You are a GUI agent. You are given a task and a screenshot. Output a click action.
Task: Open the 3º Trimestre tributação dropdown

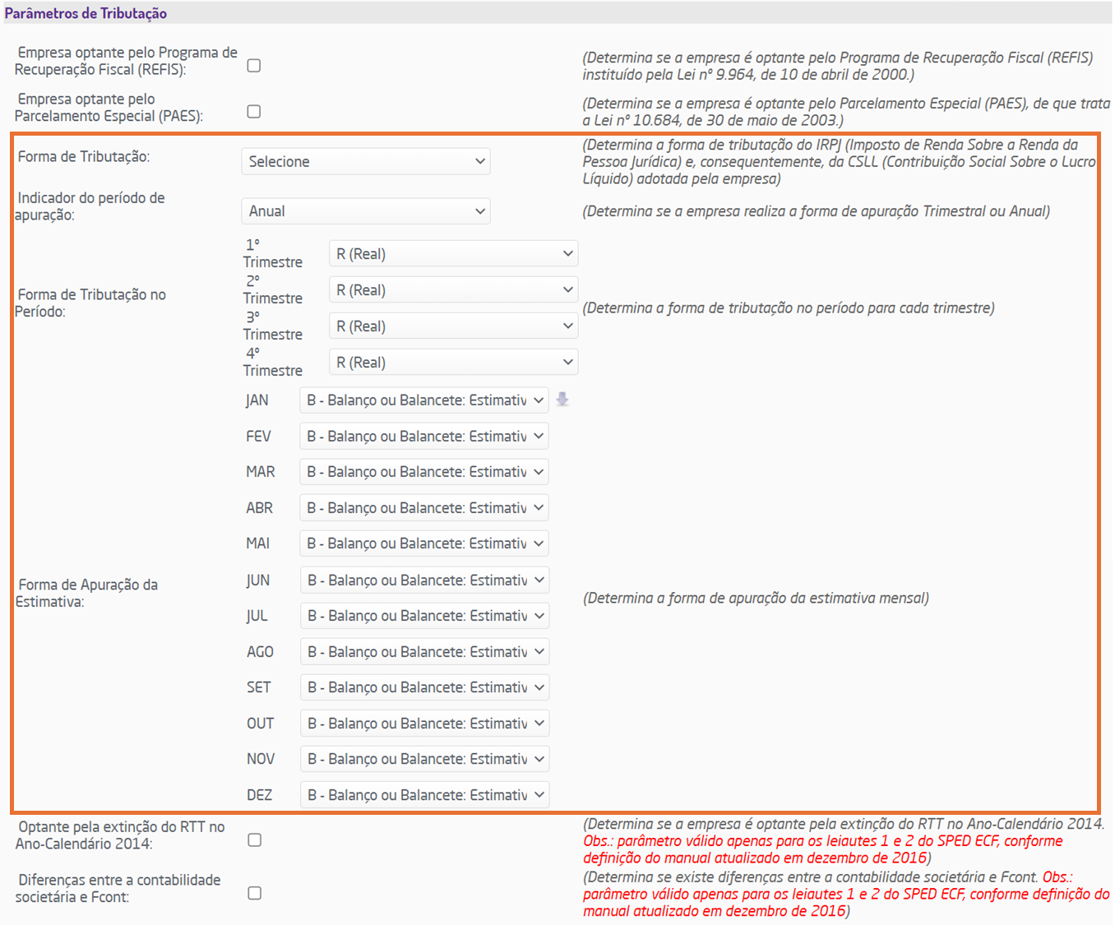point(453,326)
